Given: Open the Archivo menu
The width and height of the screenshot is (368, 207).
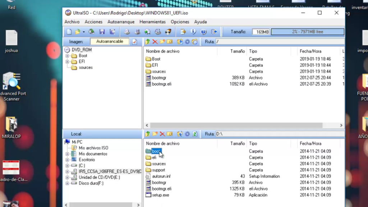Looking at the screenshot, I should coord(72,22).
